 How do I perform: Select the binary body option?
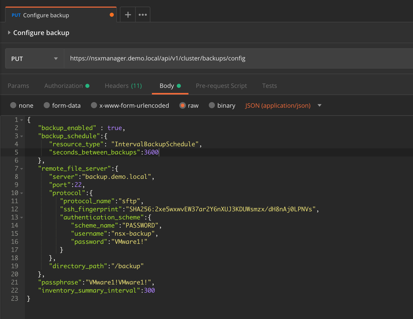[x=212, y=105]
